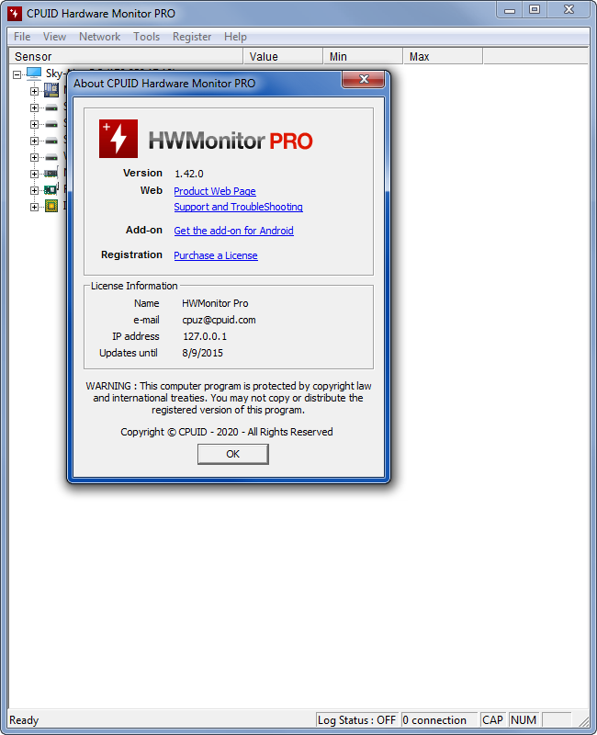Click the Ready status bar text
This screenshot has width=597, height=735.
pos(24,720)
